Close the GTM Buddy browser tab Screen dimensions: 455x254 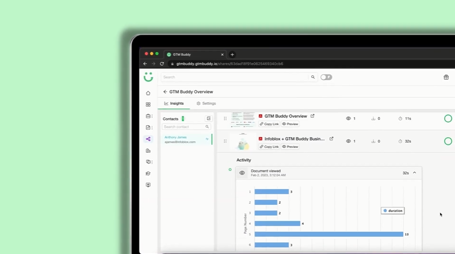pos(222,54)
